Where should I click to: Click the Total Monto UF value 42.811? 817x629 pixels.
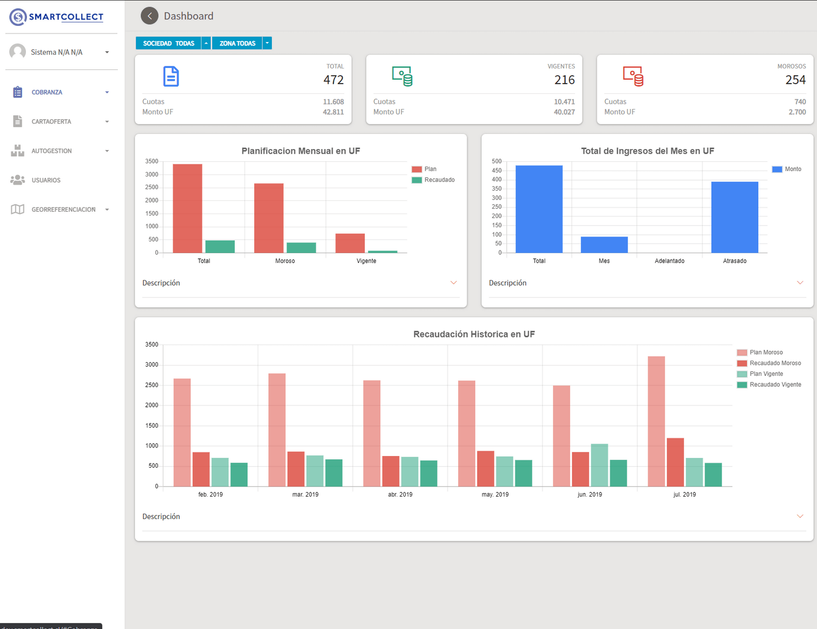pos(333,112)
